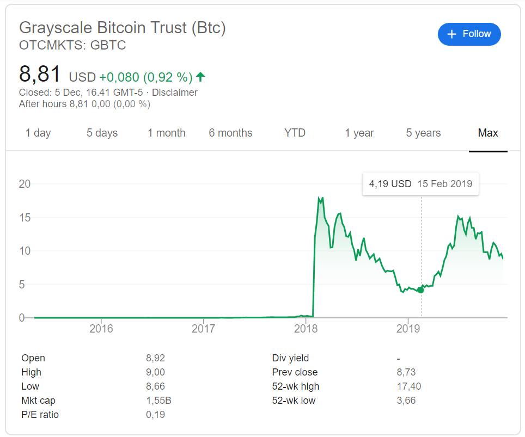The image size is (525, 437).
Task: Select the Max range tab
Action: click(x=488, y=133)
